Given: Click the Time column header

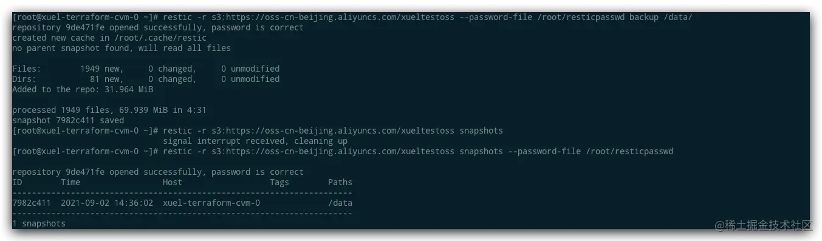Looking at the screenshot, I should point(70,182).
